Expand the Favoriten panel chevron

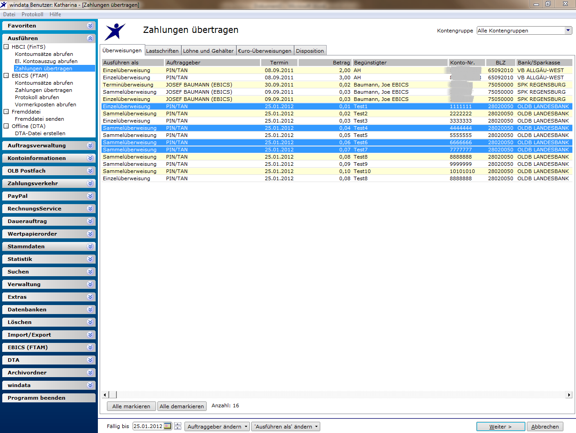pos(90,26)
